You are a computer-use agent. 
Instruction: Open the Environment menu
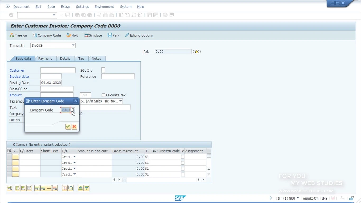(104, 7)
